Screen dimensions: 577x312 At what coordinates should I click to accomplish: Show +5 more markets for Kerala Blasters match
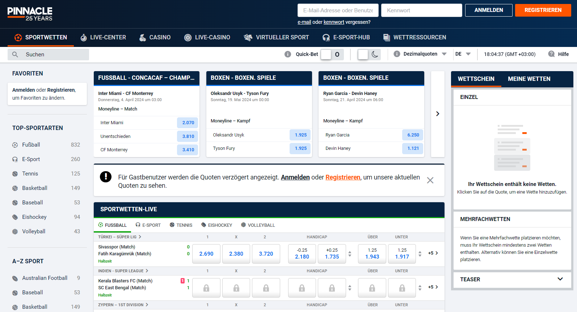(x=433, y=287)
